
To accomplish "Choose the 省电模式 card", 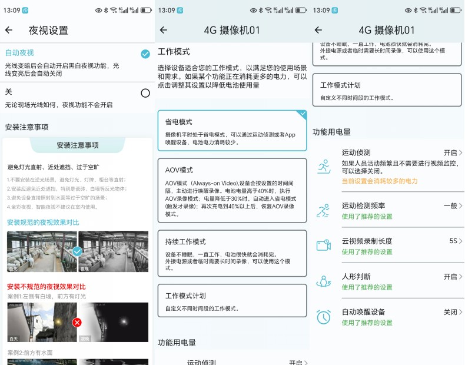I will click(x=232, y=131).
